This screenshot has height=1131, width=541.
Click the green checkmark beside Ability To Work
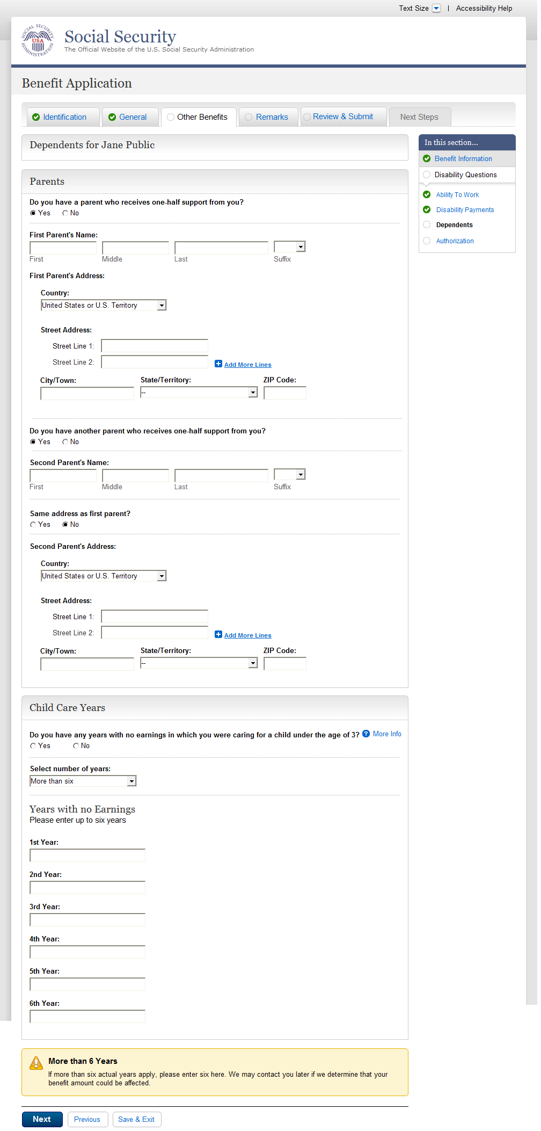click(427, 194)
